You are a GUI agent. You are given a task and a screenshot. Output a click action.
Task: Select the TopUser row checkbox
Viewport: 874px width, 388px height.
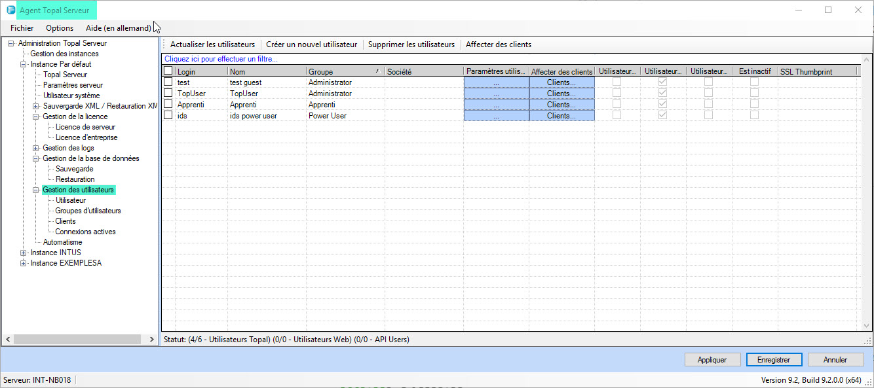[168, 94]
